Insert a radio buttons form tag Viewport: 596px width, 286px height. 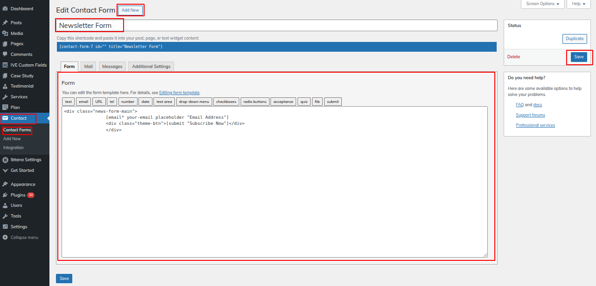click(x=255, y=102)
